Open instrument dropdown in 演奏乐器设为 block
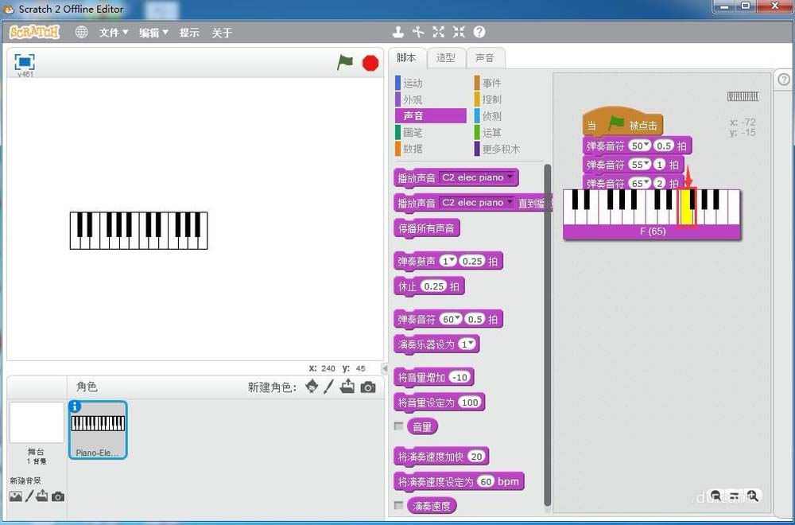This screenshot has width=795, height=525. click(472, 344)
